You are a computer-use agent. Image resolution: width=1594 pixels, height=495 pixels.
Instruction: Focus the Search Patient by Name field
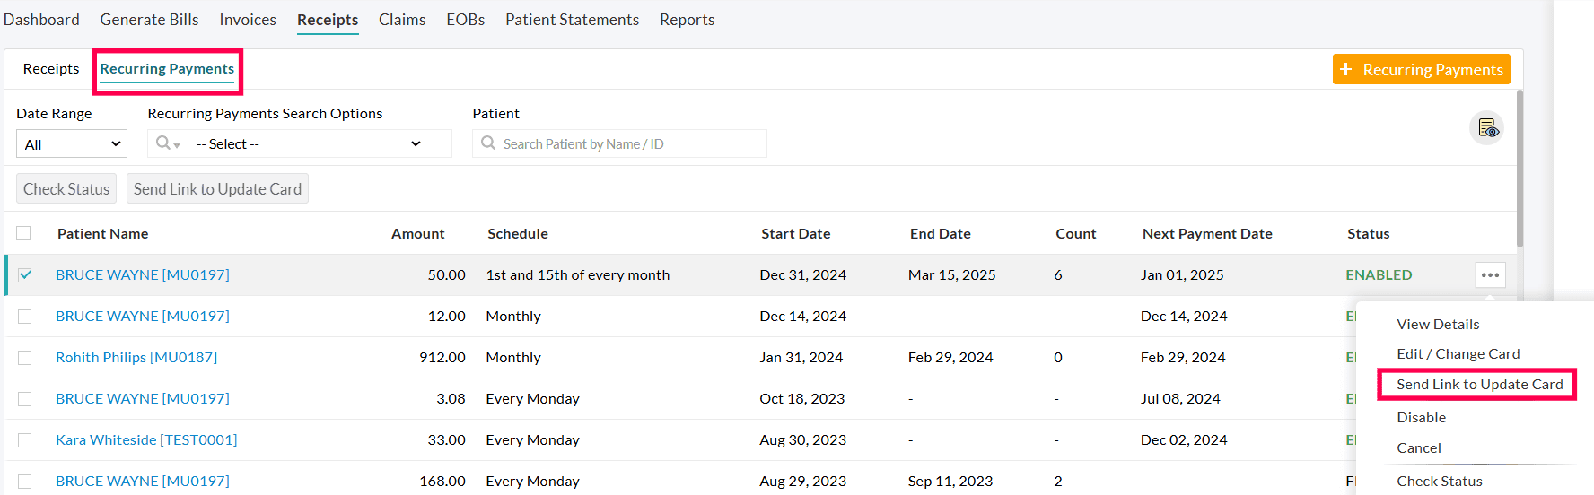pyautogui.click(x=628, y=143)
